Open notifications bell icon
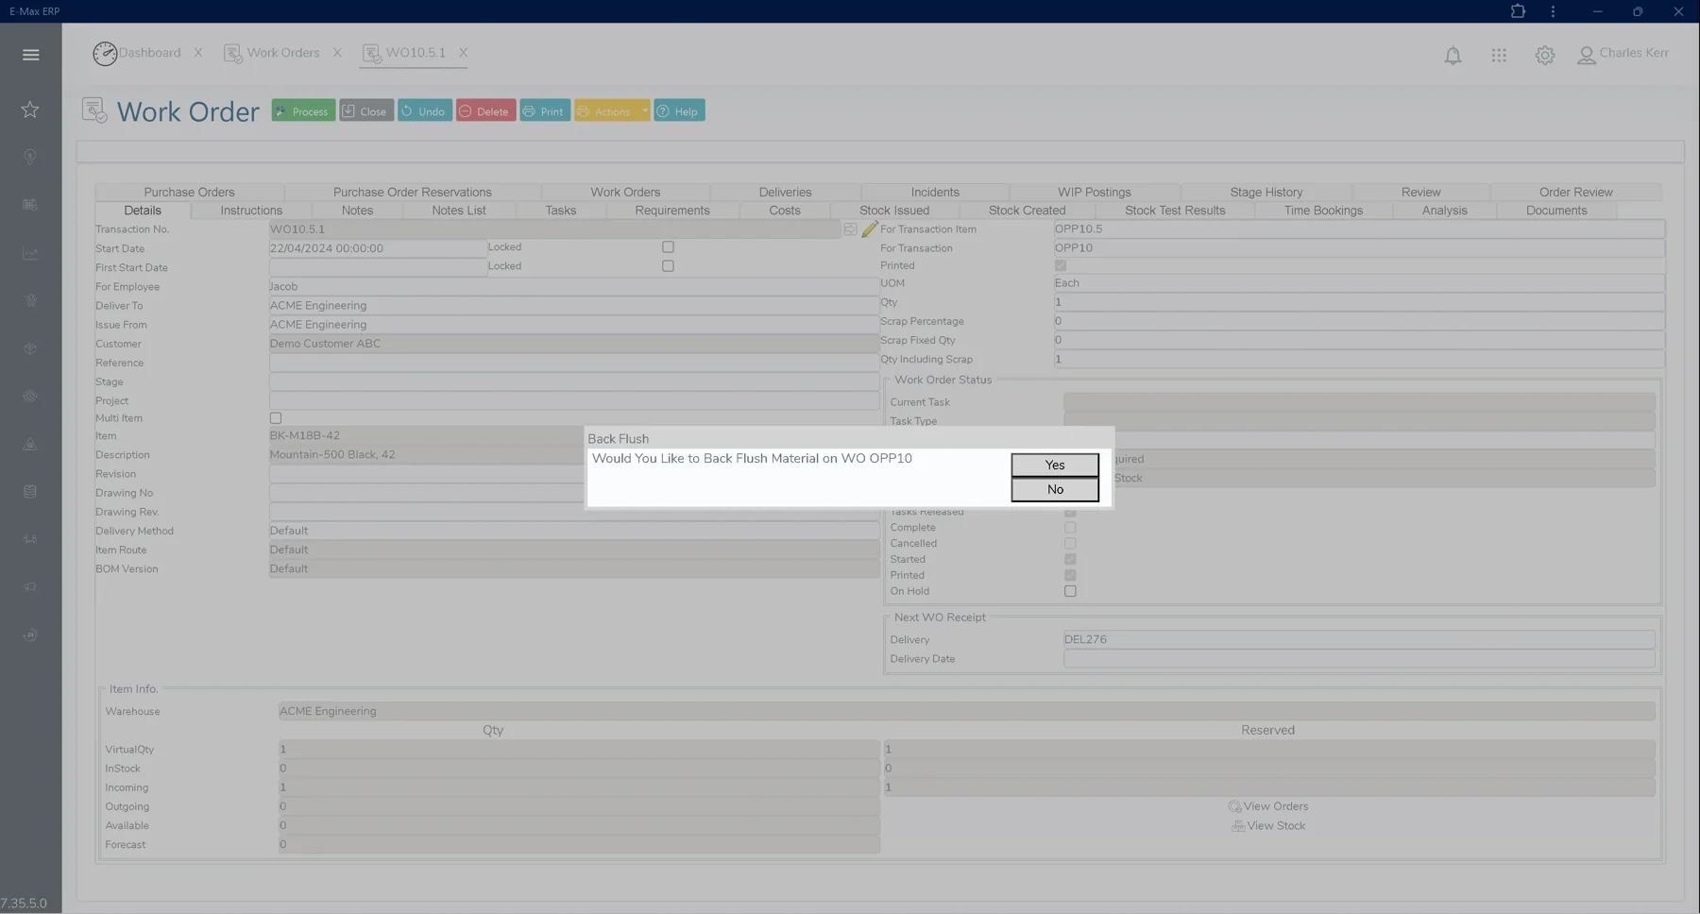This screenshot has width=1700, height=914. coord(1453,56)
